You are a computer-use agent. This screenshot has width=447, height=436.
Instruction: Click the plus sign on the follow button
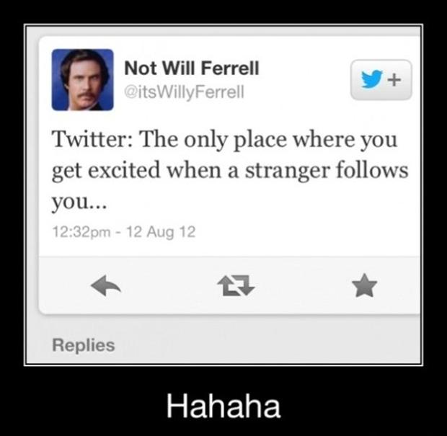tap(394, 80)
